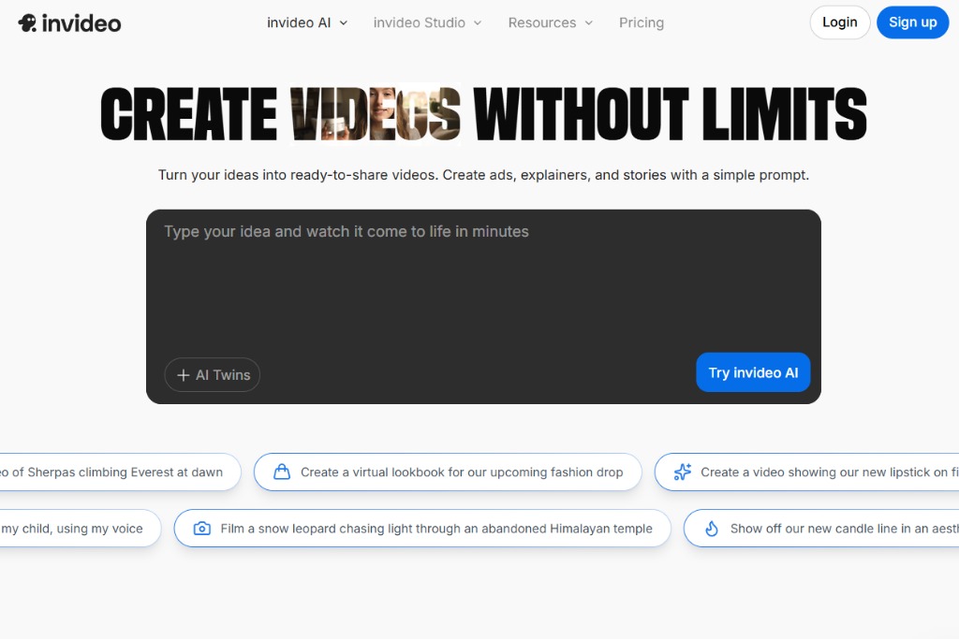Select the Sherpas climbing Everest suggestion
Screen dimensions: 959x639
(x=112, y=472)
